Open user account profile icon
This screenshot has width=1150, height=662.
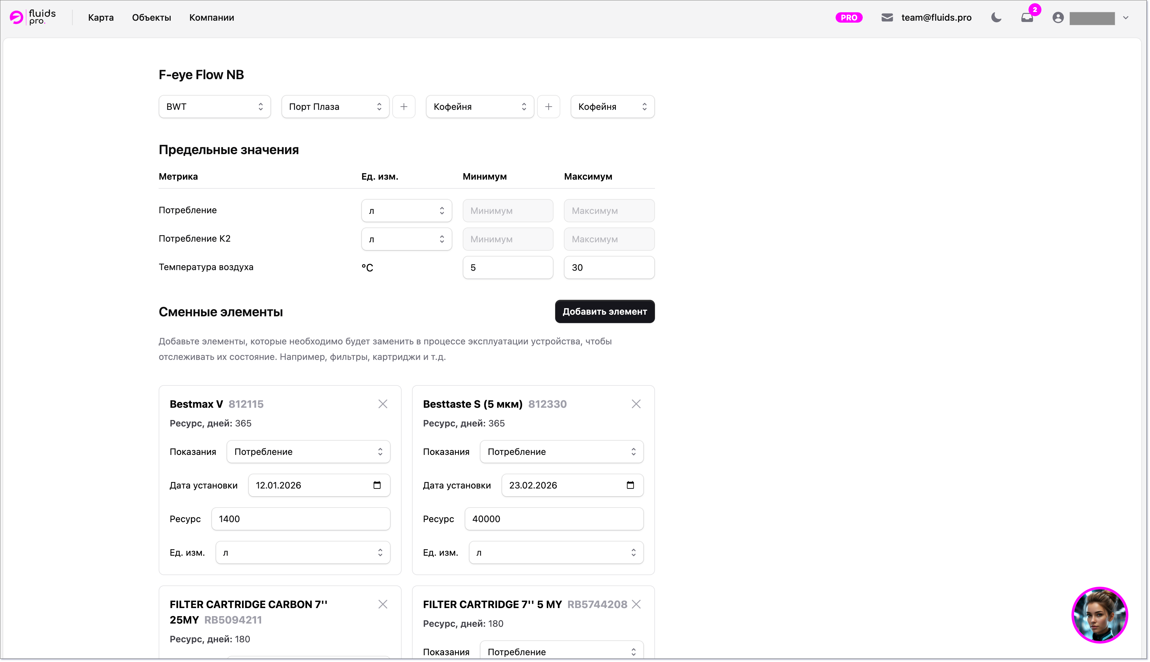coord(1058,18)
